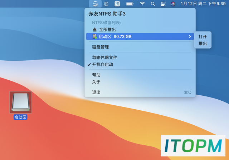Image resolution: width=229 pixels, height=160 pixels.
Task: Expand the 启动区 submenu chevron
Action: [190, 36]
